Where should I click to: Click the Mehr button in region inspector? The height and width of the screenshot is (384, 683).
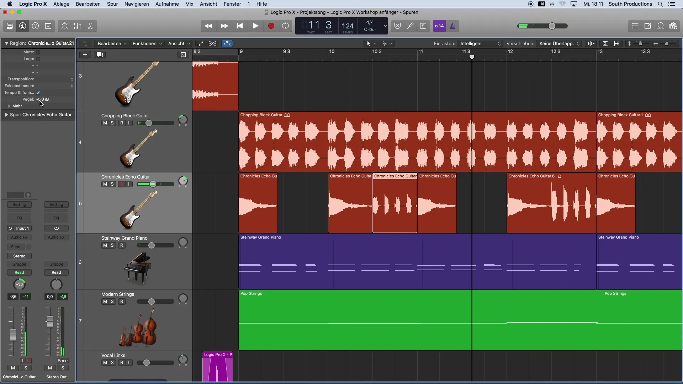pyautogui.click(x=17, y=106)
